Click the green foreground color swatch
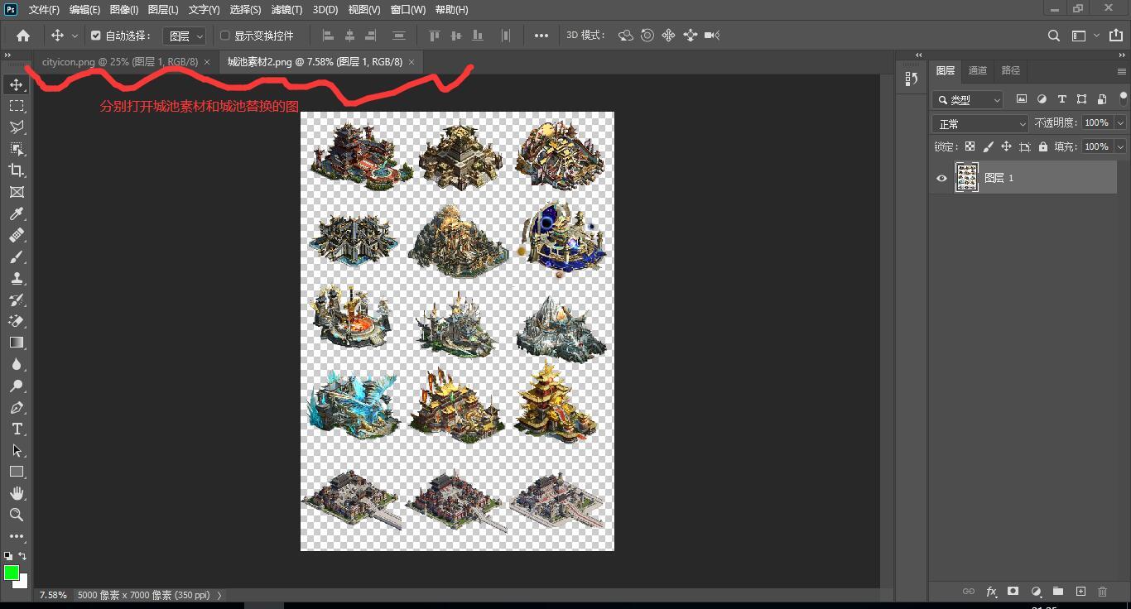 tap(11, 573)
